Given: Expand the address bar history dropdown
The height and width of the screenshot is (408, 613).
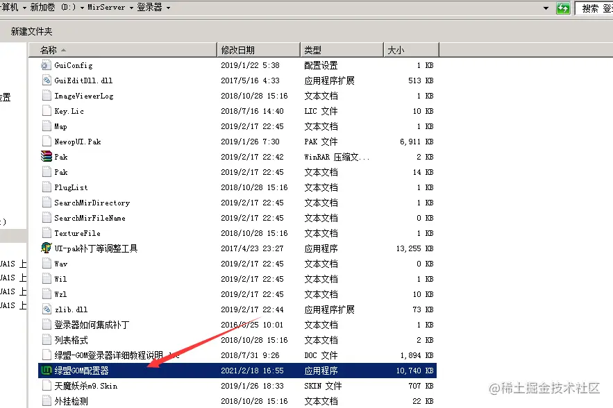Looking at the screenshot, I should (546, 8).
